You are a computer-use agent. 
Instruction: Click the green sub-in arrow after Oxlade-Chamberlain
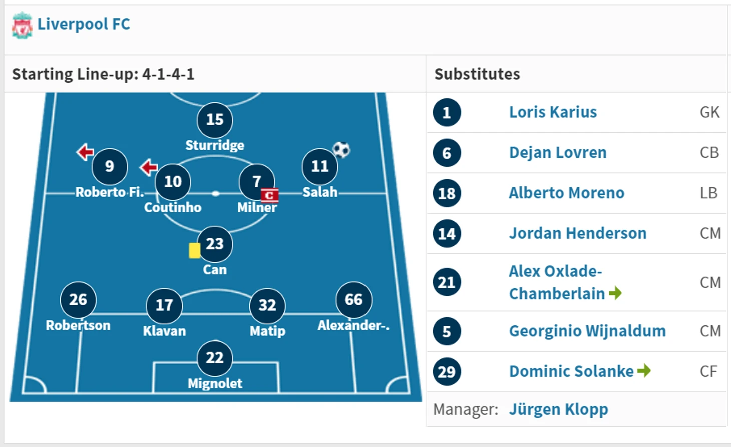click(615, 293)
